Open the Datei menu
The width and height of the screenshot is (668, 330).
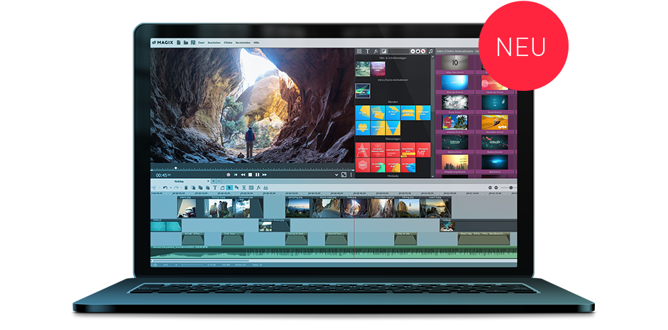(201, 43)
